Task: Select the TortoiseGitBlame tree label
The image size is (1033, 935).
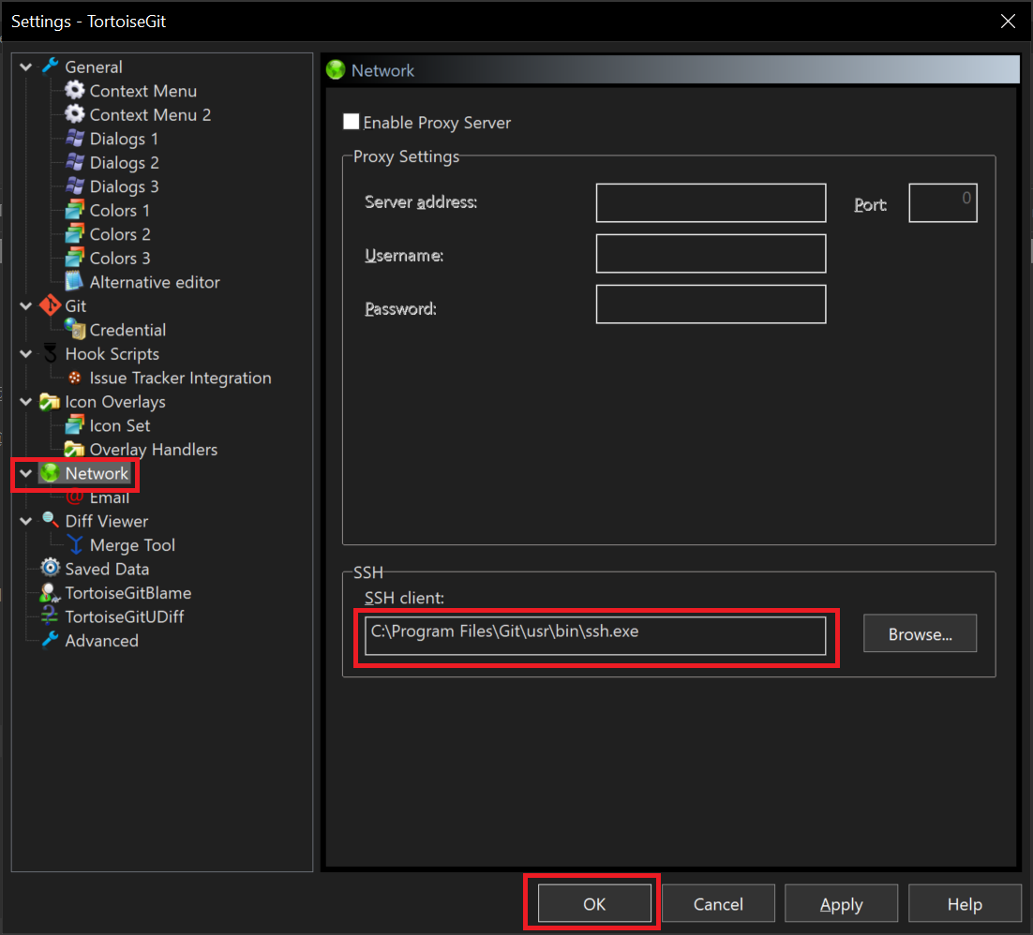Action: point(127,593)
